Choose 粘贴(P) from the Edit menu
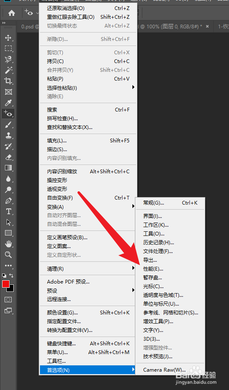229x390 pixels. 88,79
